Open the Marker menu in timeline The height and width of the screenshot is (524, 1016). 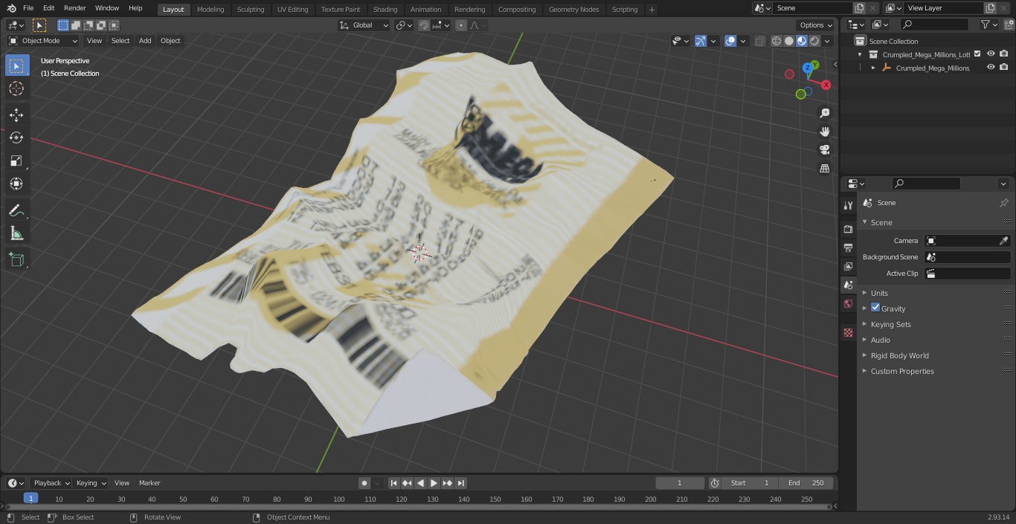[149, 483]
